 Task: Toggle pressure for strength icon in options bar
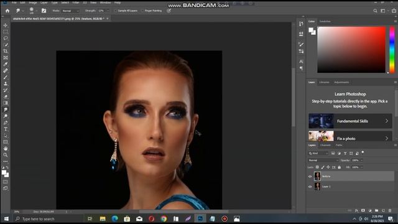click(x=169, y=11)
